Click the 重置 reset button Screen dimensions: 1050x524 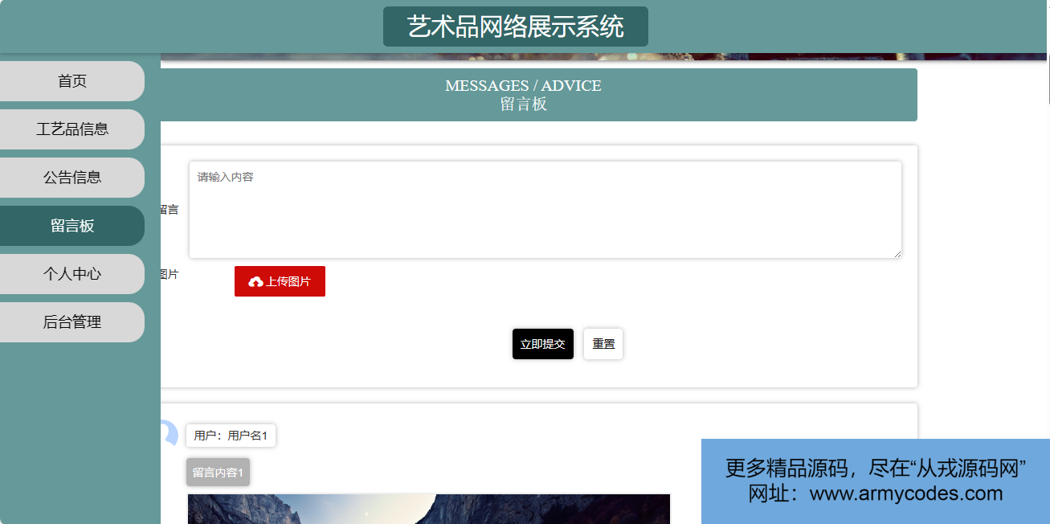(x=603, y=344)
